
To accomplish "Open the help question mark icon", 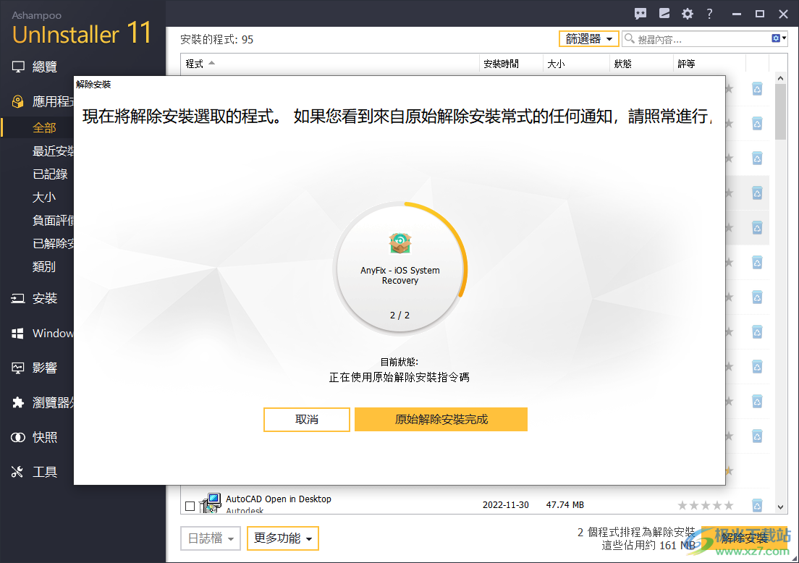I will click(709, 14).
